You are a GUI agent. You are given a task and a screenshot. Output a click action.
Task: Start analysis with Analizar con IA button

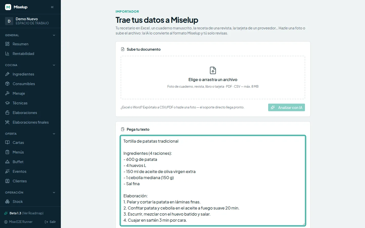click(286, 107)
